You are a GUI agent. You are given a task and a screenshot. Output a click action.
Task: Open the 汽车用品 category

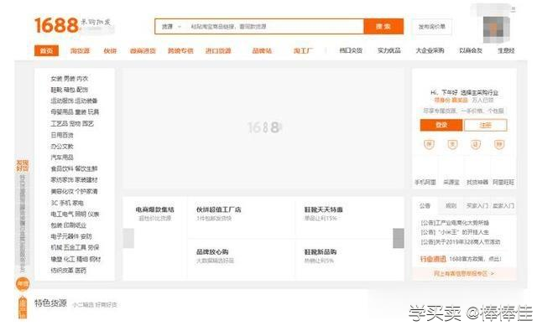pyautogui.click(x=62, y=158)
